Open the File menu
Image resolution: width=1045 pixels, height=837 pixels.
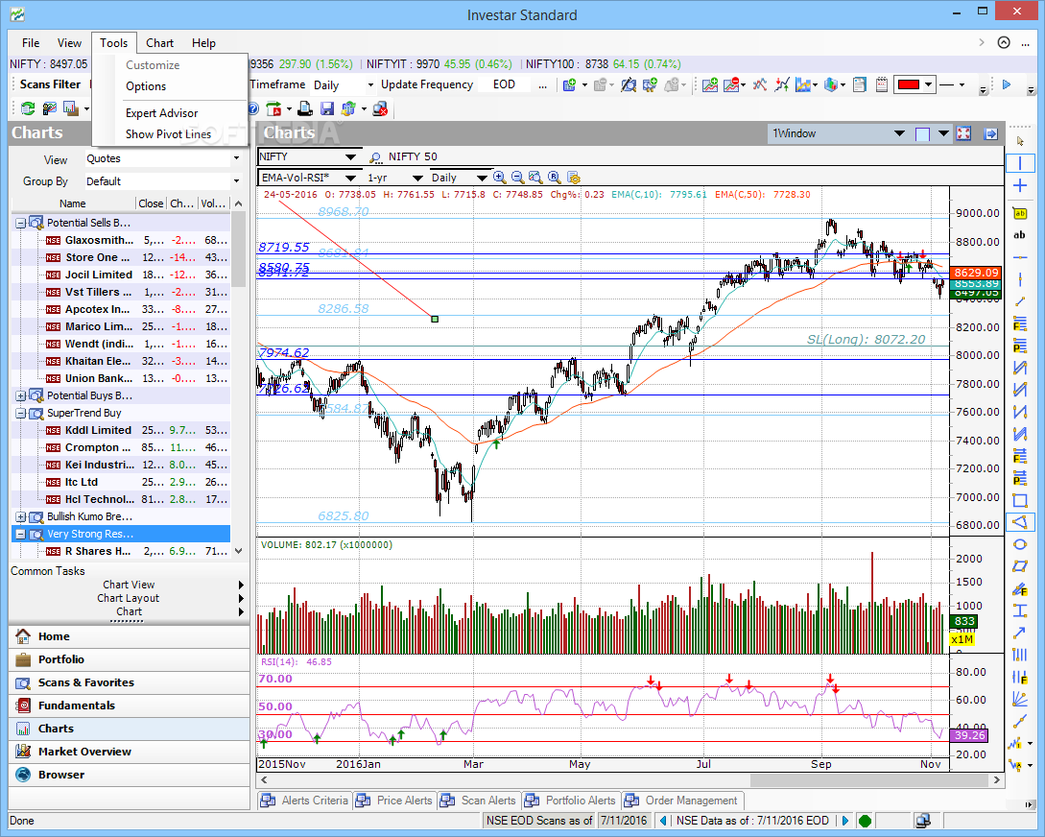tap(31, 42)
